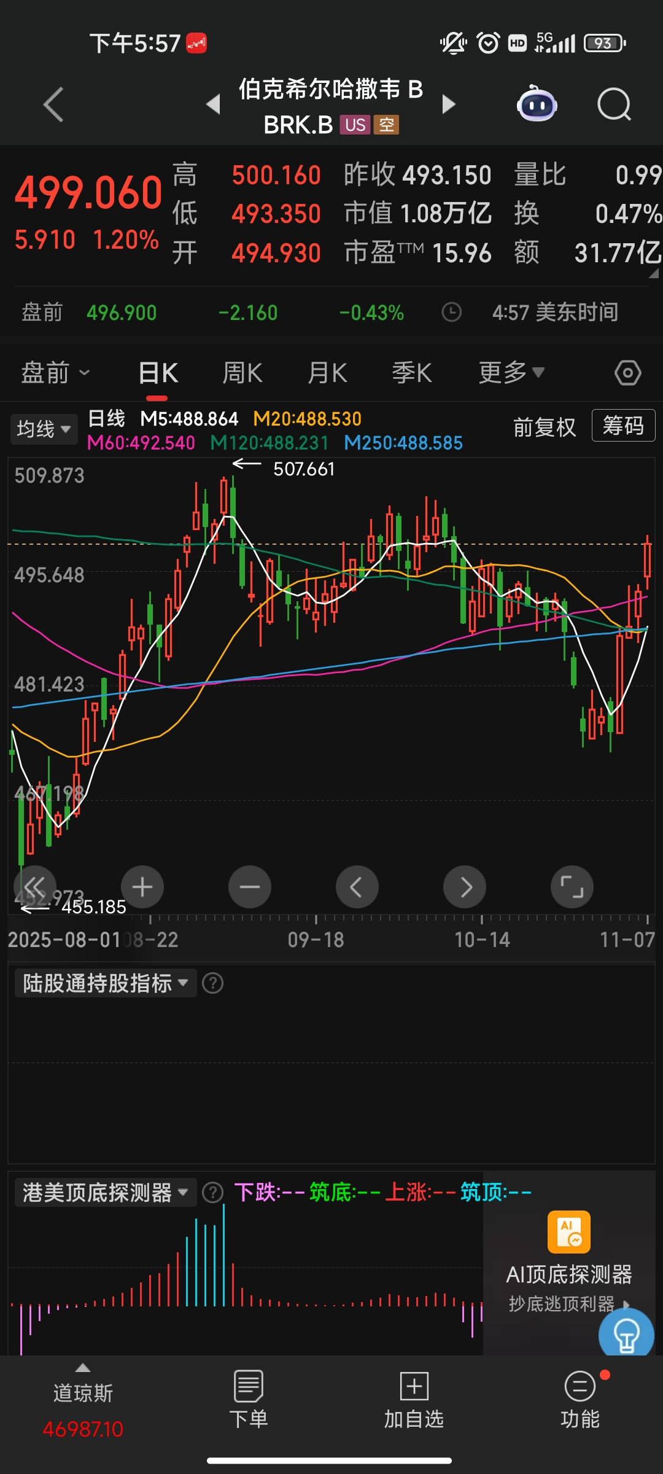Tap the US market badge
Image resolution: width=663 pixels, height=1474 pixels.
[x=355, y=125]
